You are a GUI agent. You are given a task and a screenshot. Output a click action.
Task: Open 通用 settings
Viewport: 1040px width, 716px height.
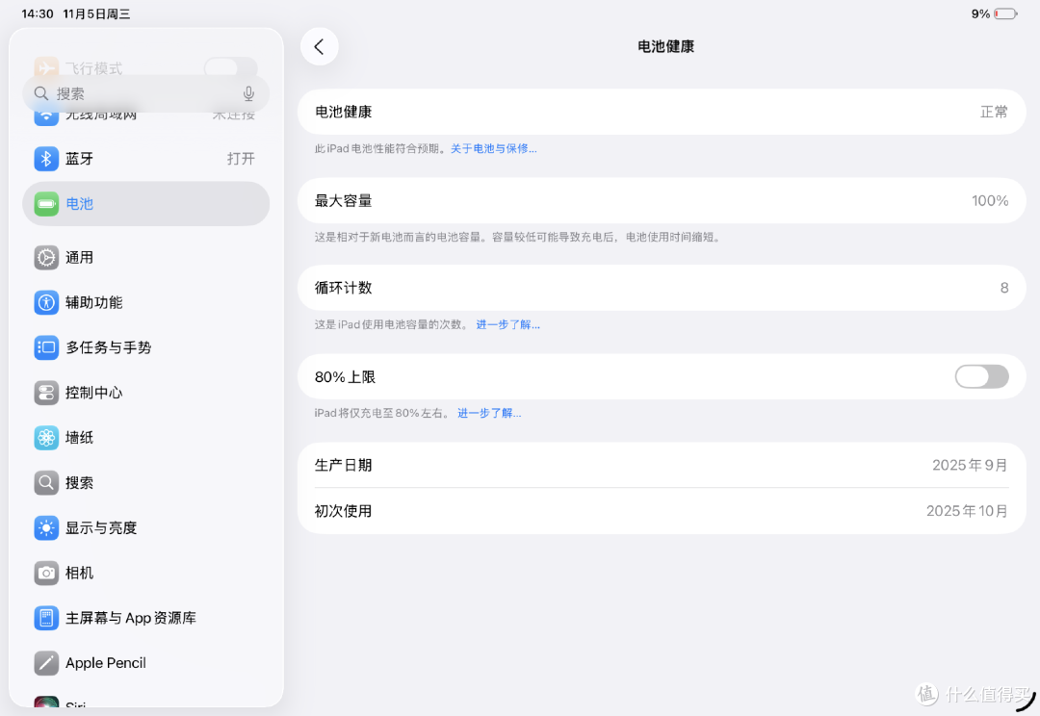point(146,257)
